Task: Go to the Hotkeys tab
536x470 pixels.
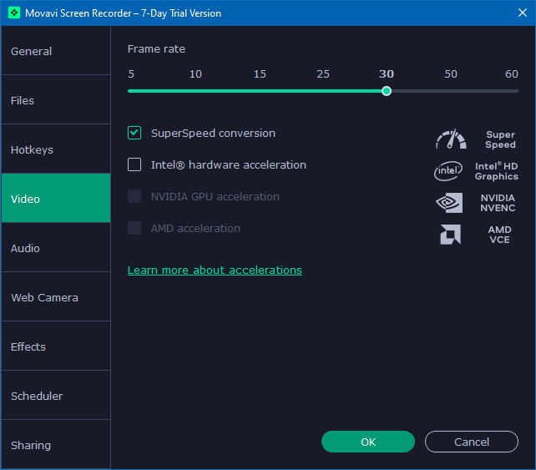Action: [x=55, y=149]
